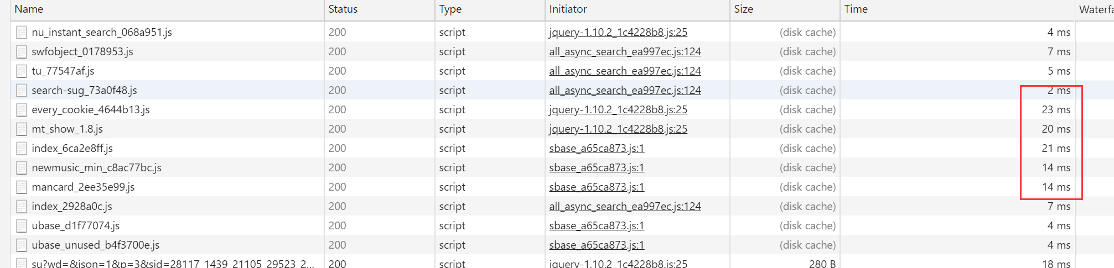Click file icon next to swfobject_0178953.js
1114x268 pixels.
click(x=22, y=52)
